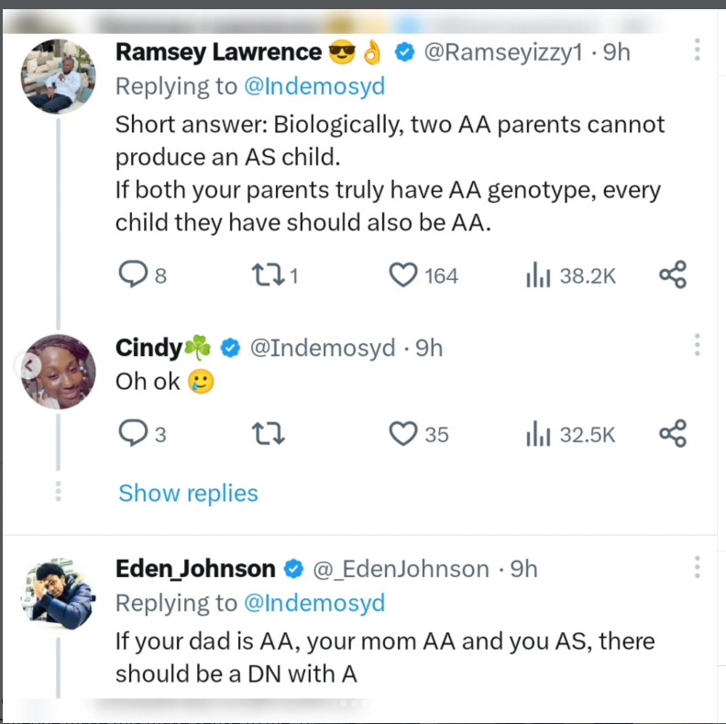Image resolution: width=726 pixels, height=724 pixels.
Task: Open the @Indemosyd mention in Eden_Johnson's reply
Action: tap(313, 603)
